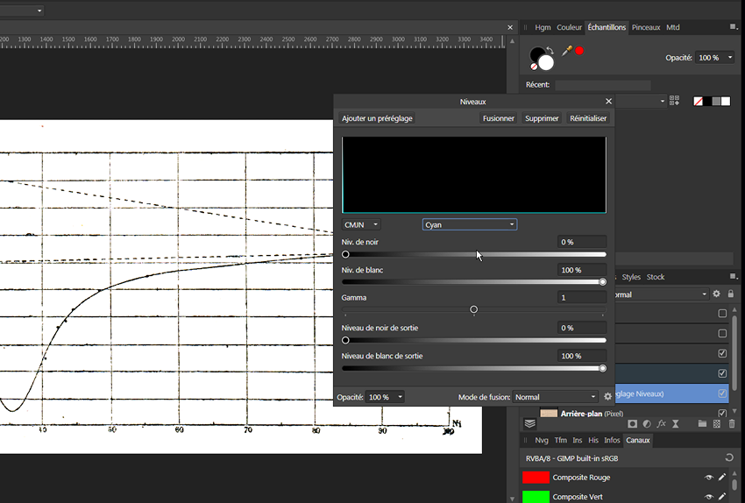Open the Échantillons panel options menu
The height and width of the screenshot is (503, 745).
pos(733,27)
